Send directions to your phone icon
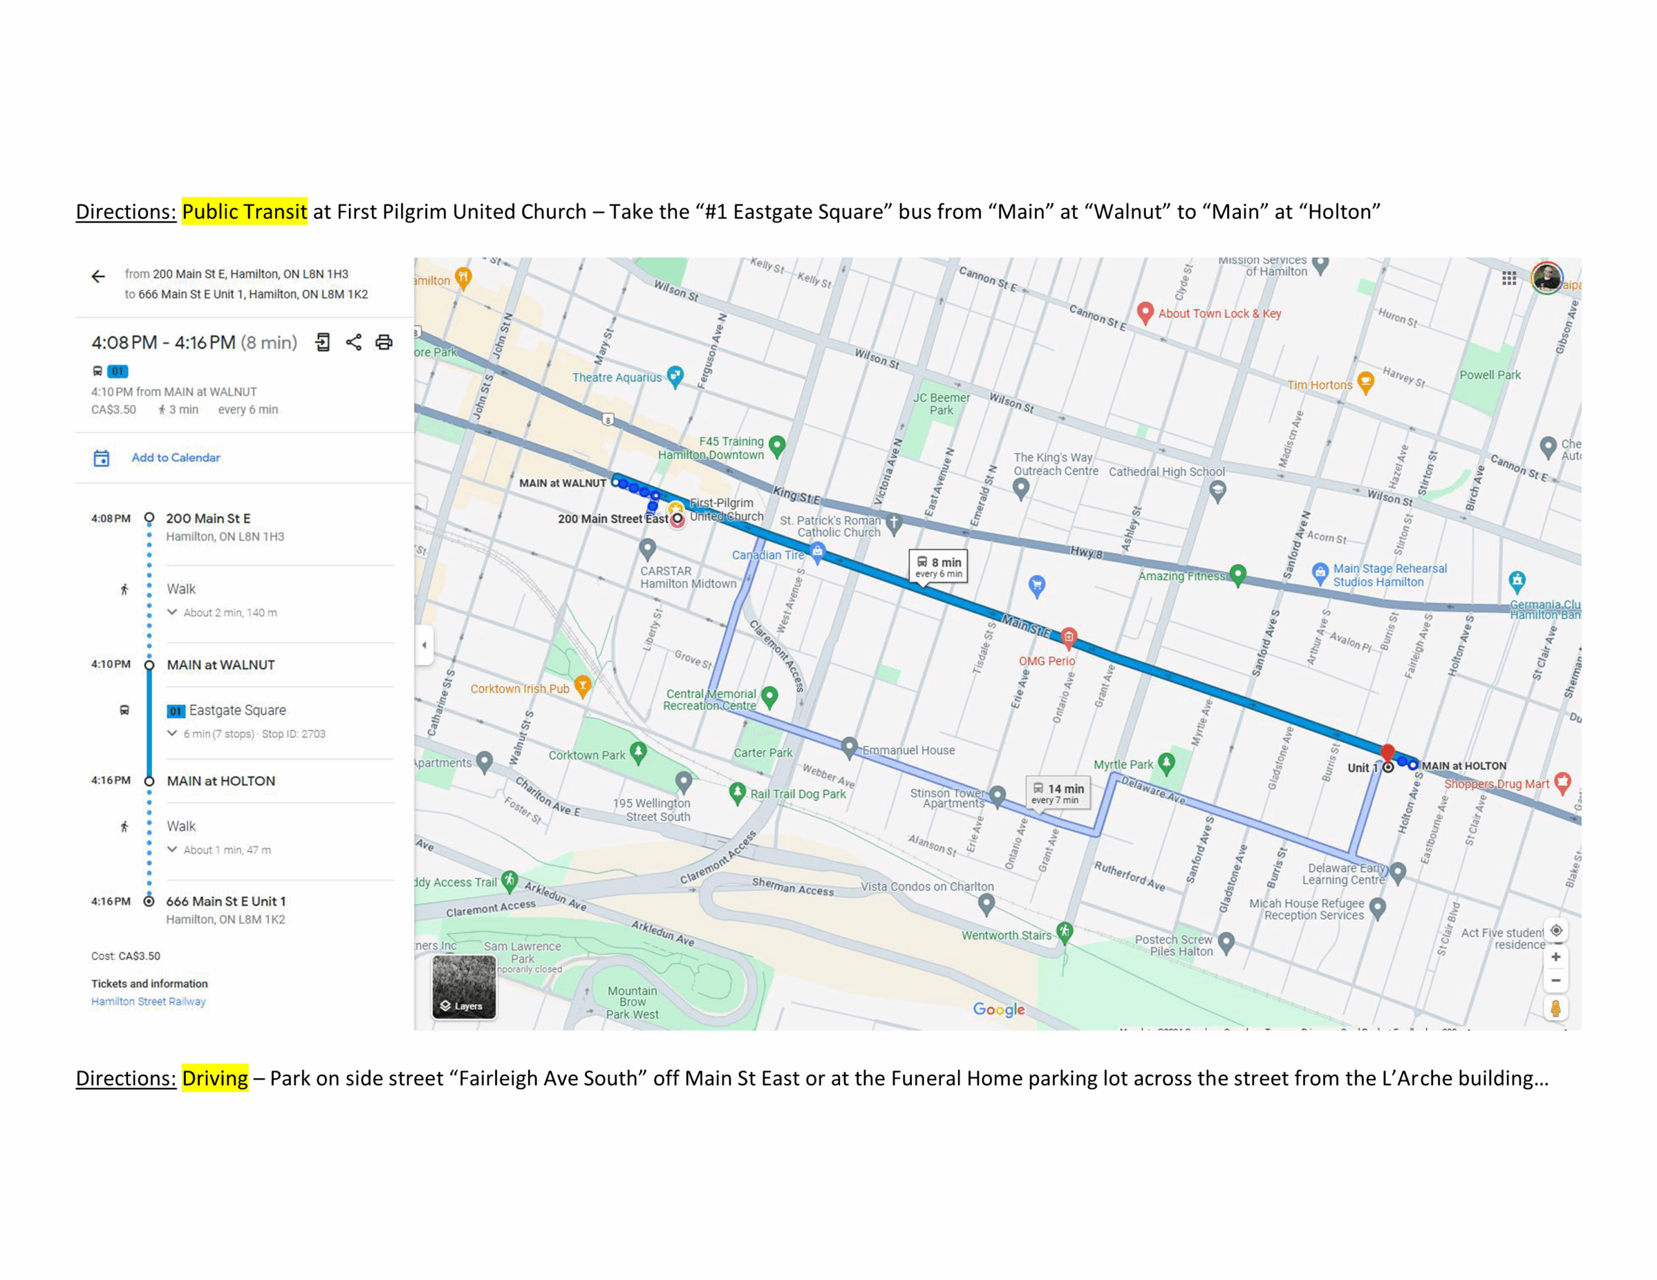 pos(323,342)
